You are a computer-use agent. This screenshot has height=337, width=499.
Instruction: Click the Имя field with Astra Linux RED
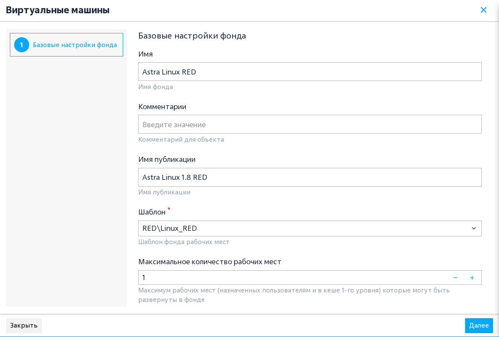[x=310, y=72]
